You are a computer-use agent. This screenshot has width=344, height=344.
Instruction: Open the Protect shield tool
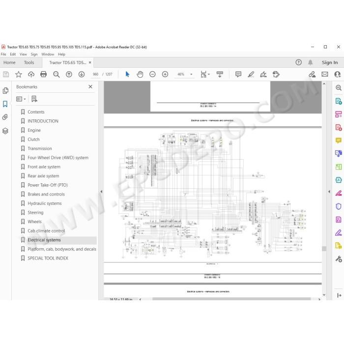pos(339,206)
